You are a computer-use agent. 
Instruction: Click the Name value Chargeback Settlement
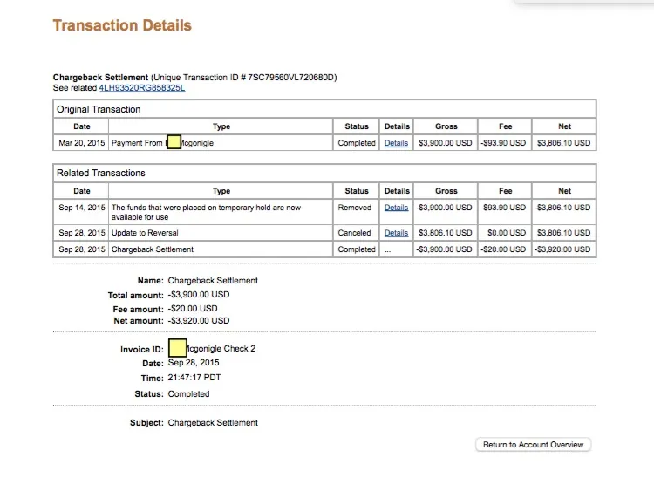coord(213,281)
